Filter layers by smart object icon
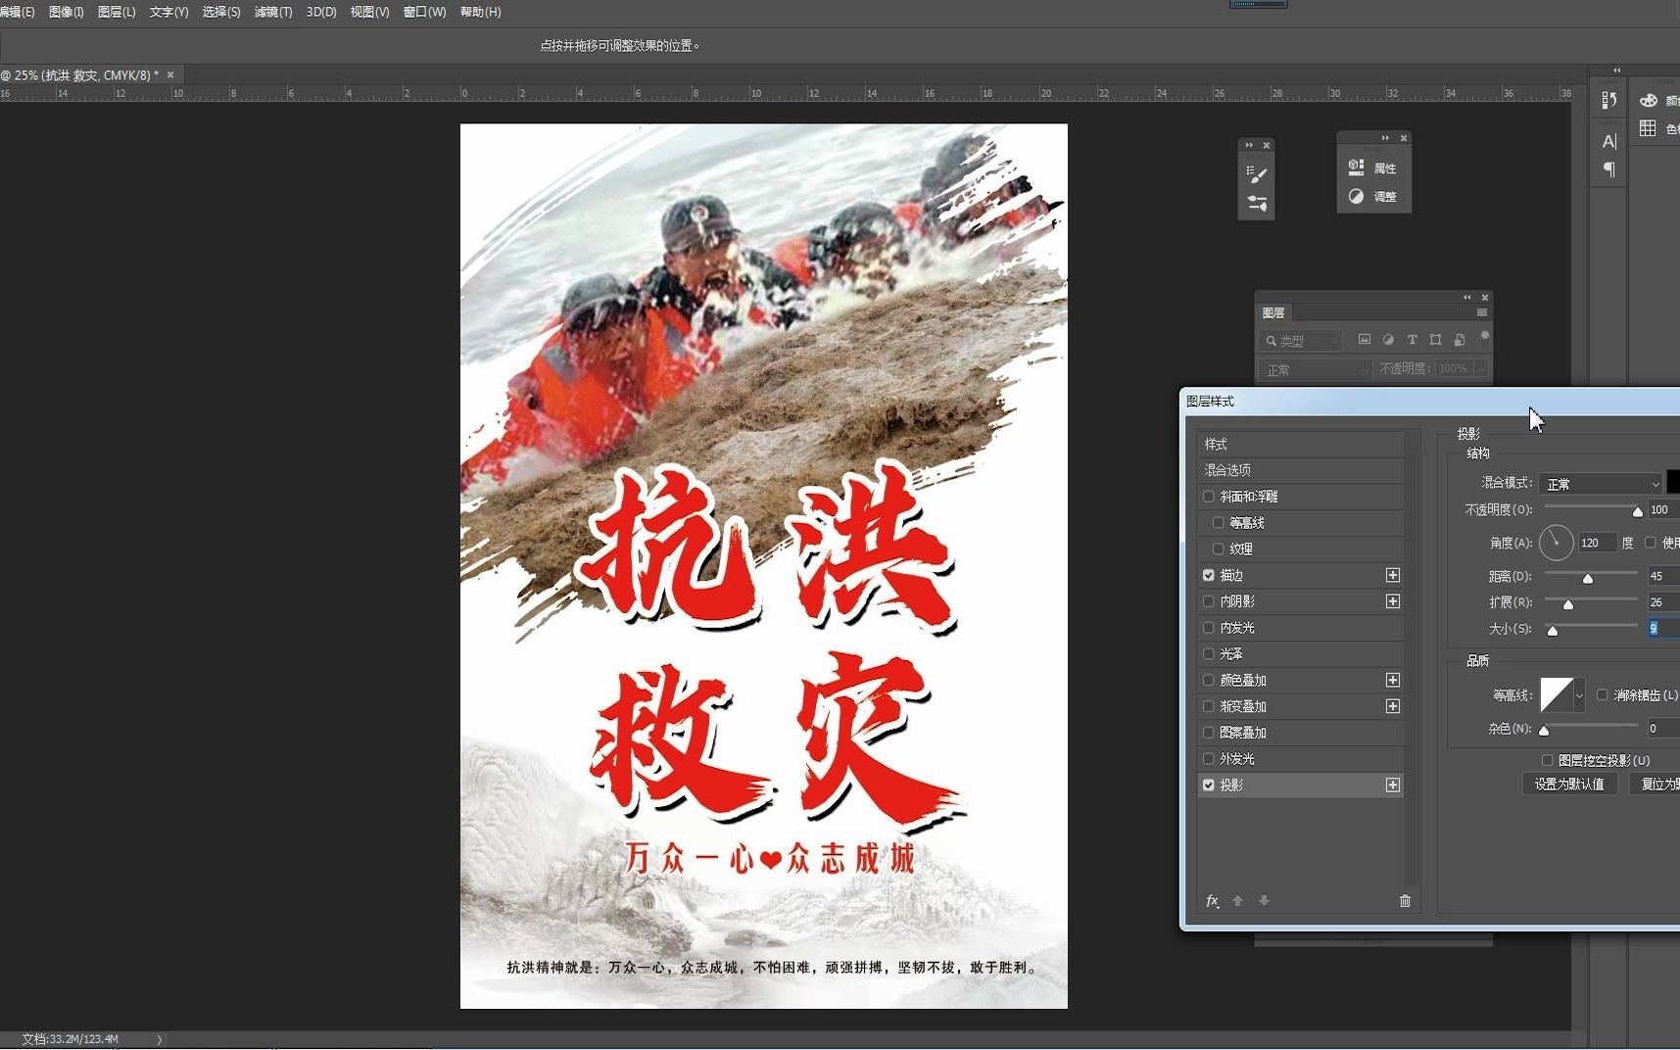This screenshot has width=1680, height=1050. click(1460, 340)
